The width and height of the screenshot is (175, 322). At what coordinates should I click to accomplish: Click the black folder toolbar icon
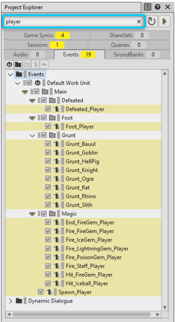(18, 65)
